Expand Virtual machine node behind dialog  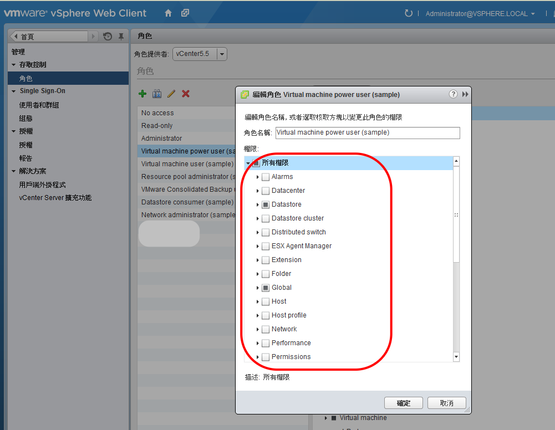pyautogui.click(x=325, y=418)
